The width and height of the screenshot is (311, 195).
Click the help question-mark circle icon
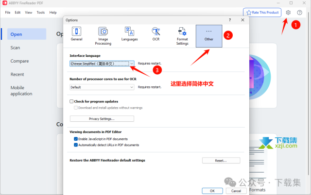(x=299, y=13)
